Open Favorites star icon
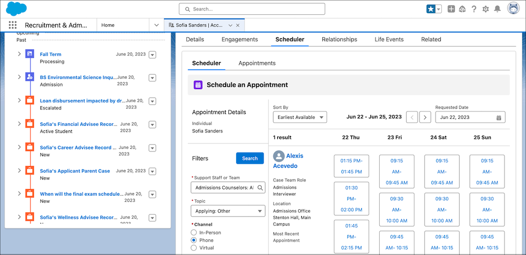Screen dimensions: 526x255 click(430, 9)
